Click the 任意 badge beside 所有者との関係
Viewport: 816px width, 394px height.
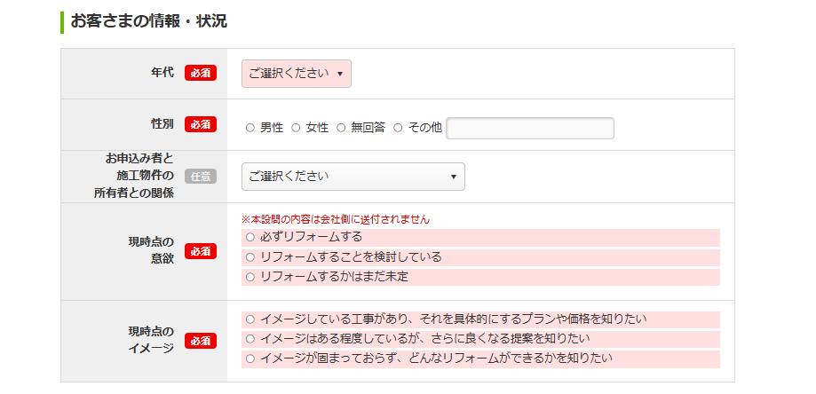201,177
